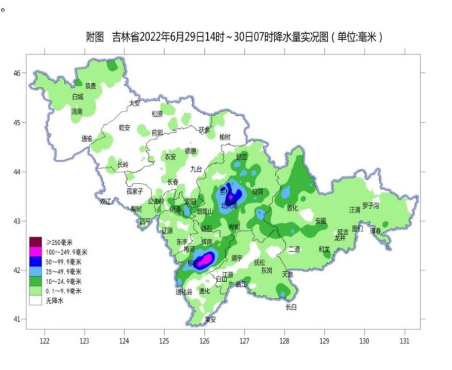
Task: Click the 和龙 city label
Action: pos(324,249)
